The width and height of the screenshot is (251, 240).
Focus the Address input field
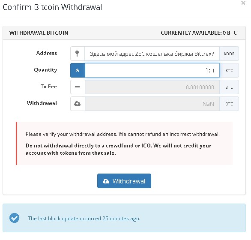pyautogui.click(x=152, y=54)
